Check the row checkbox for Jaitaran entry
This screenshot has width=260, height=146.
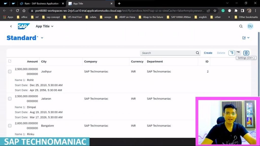coord(10,99)
